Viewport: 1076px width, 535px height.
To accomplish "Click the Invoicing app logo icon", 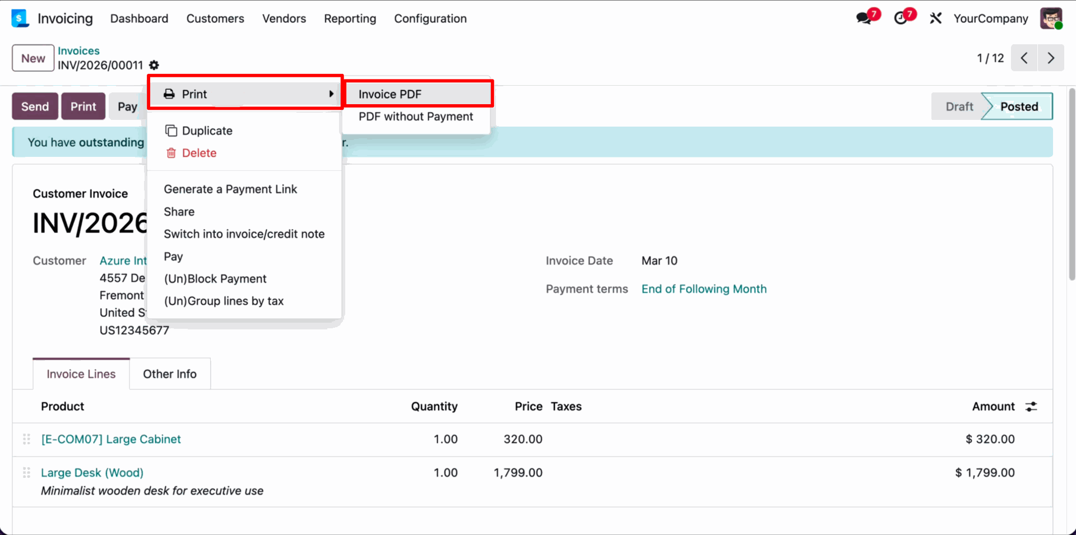I will [x=20, y=18].
